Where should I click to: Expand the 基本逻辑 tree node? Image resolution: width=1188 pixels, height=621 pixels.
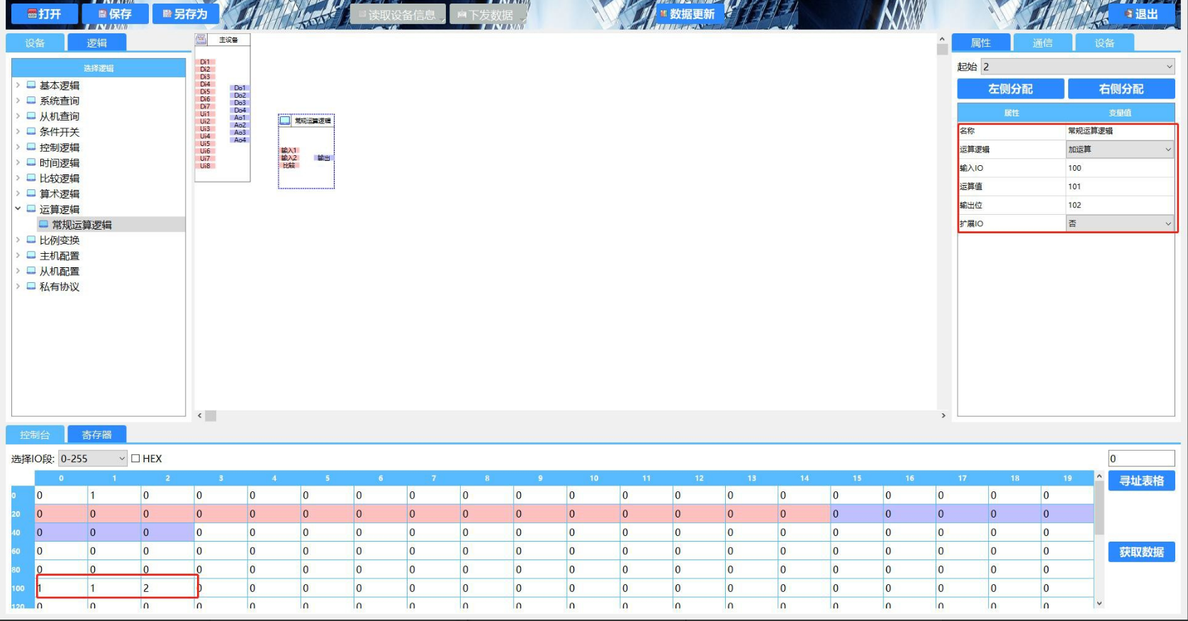point(18,85)
